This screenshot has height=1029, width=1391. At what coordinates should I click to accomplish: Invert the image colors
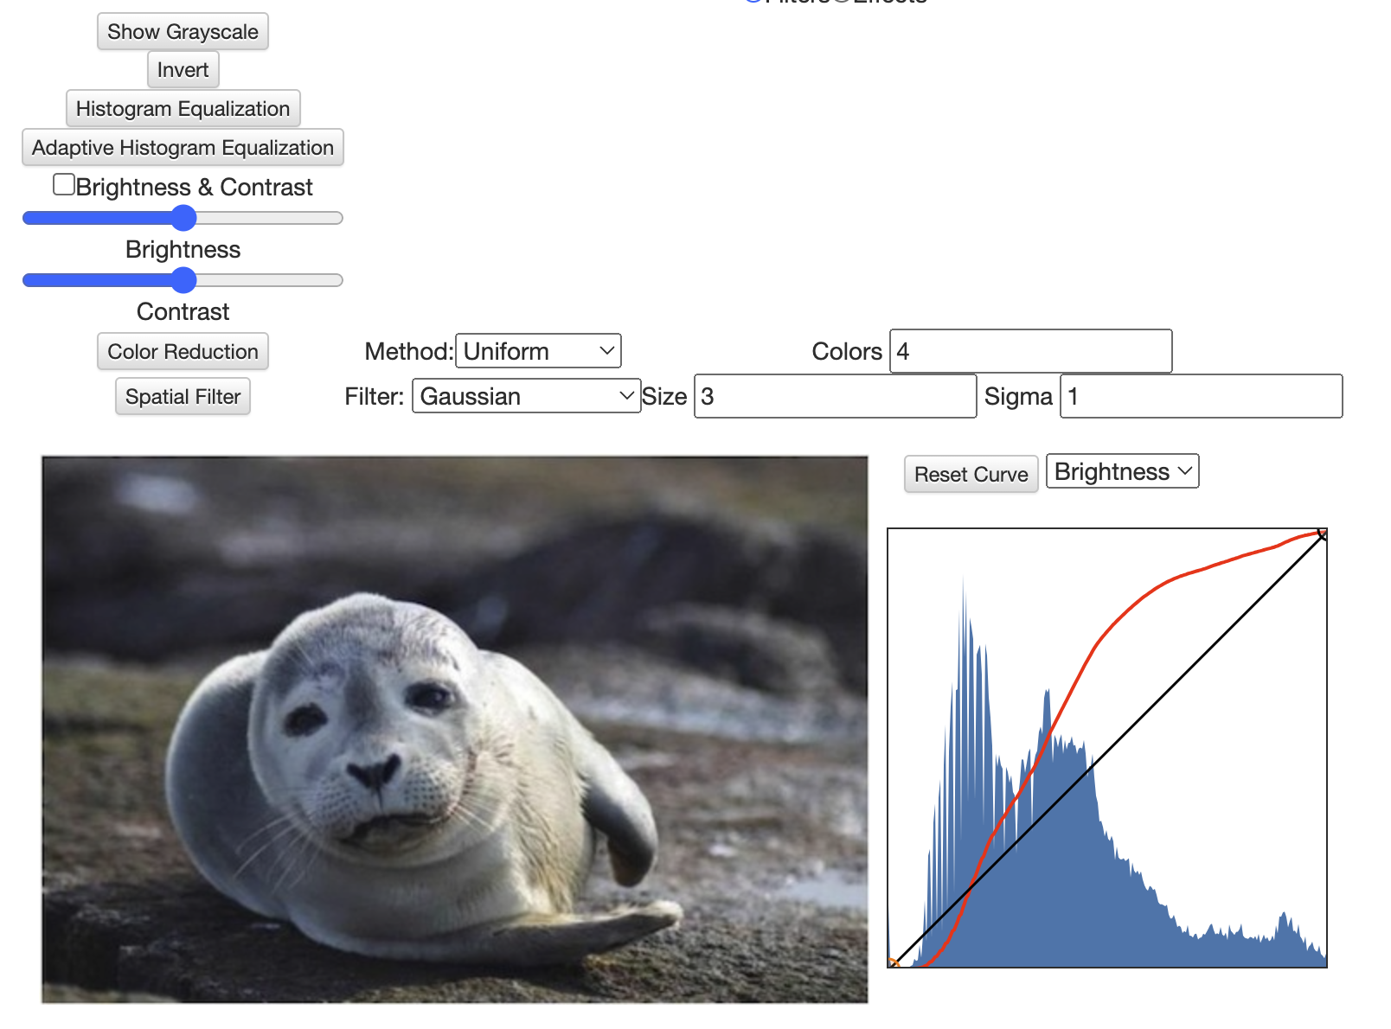183,70
